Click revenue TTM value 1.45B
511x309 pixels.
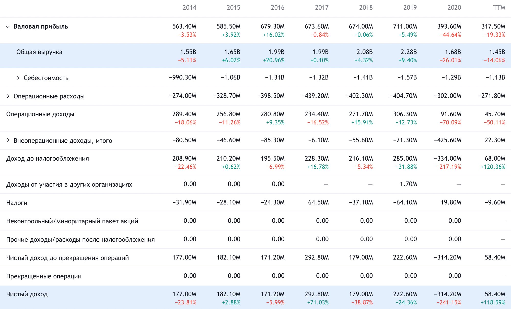click(x=497, y=52)
